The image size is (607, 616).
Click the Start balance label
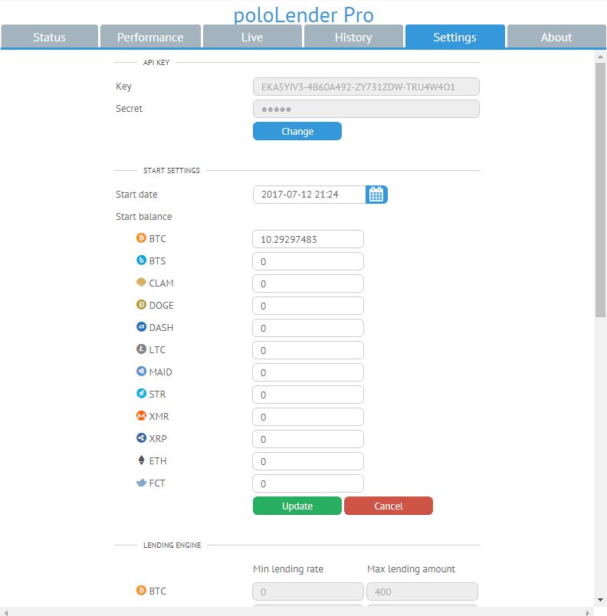144,217
